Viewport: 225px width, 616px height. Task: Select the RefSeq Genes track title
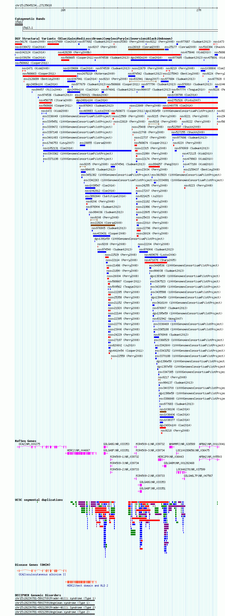[26, 441]
